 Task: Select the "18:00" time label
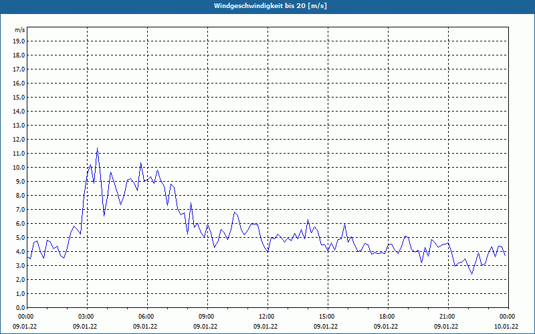pyautogui.click(x=389, y=317)
